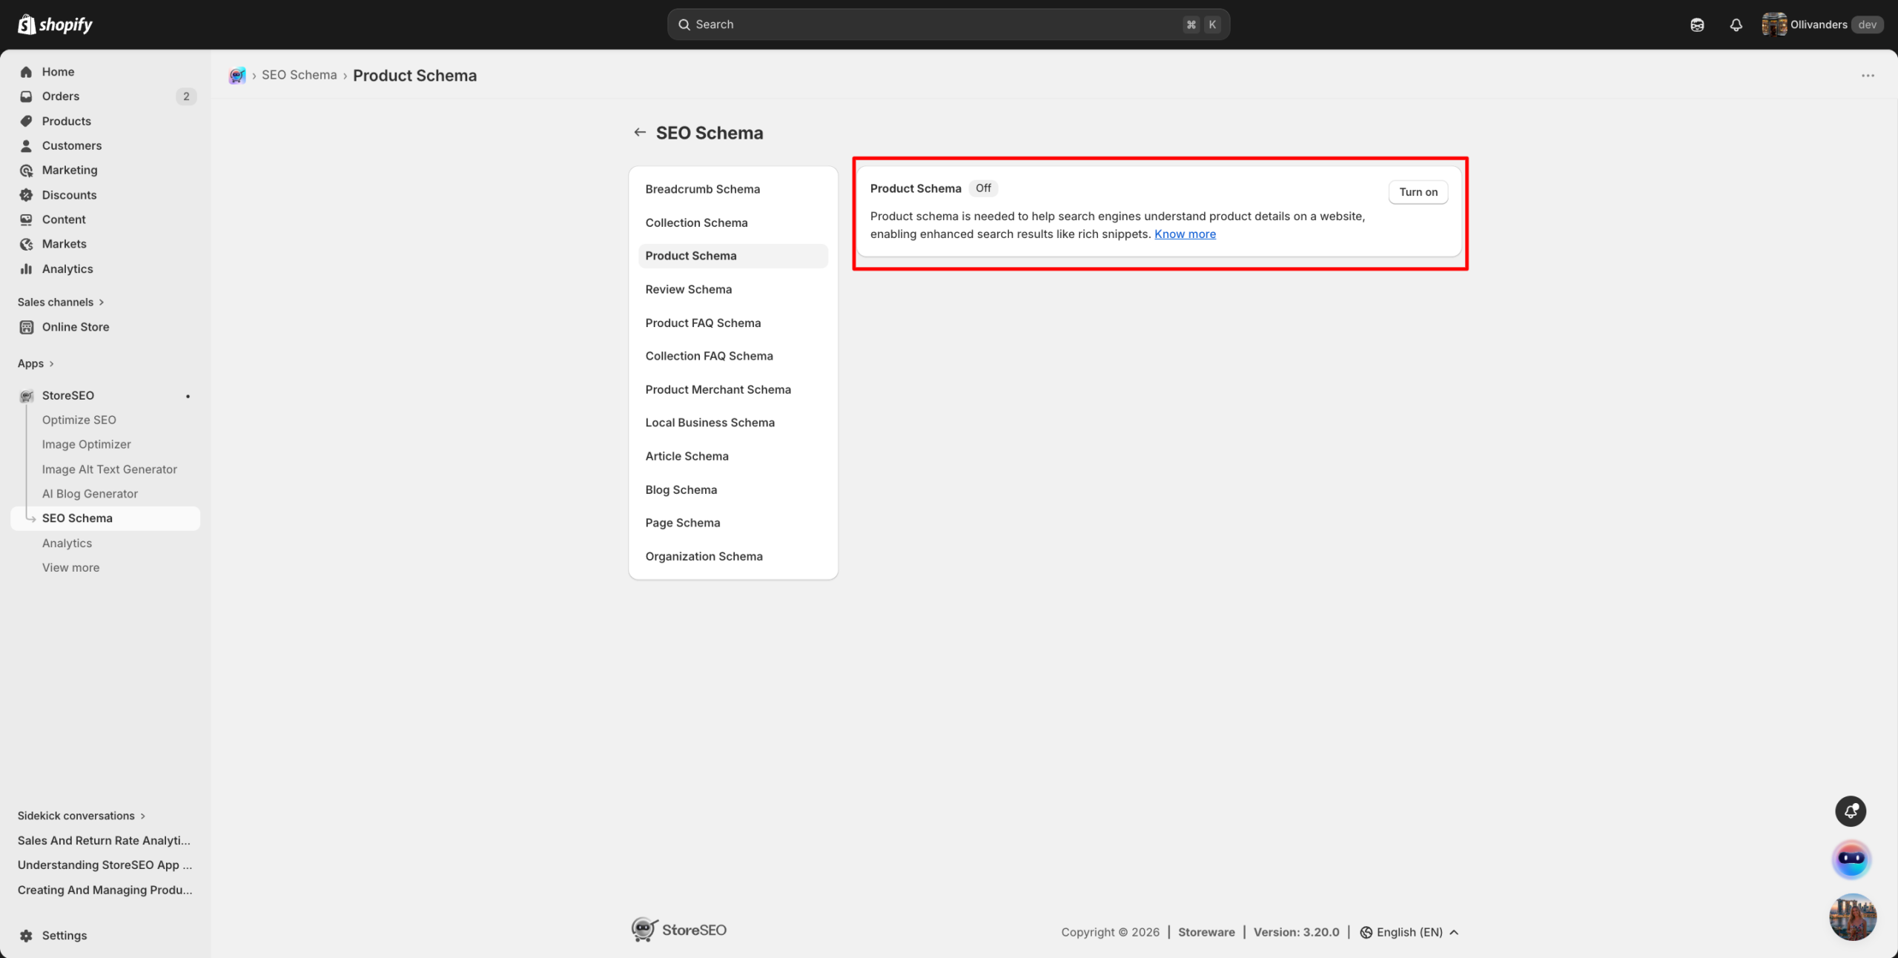Turn on Product Schema
This screenshot has height=958, width=1898.
[x=1418, y=192]
